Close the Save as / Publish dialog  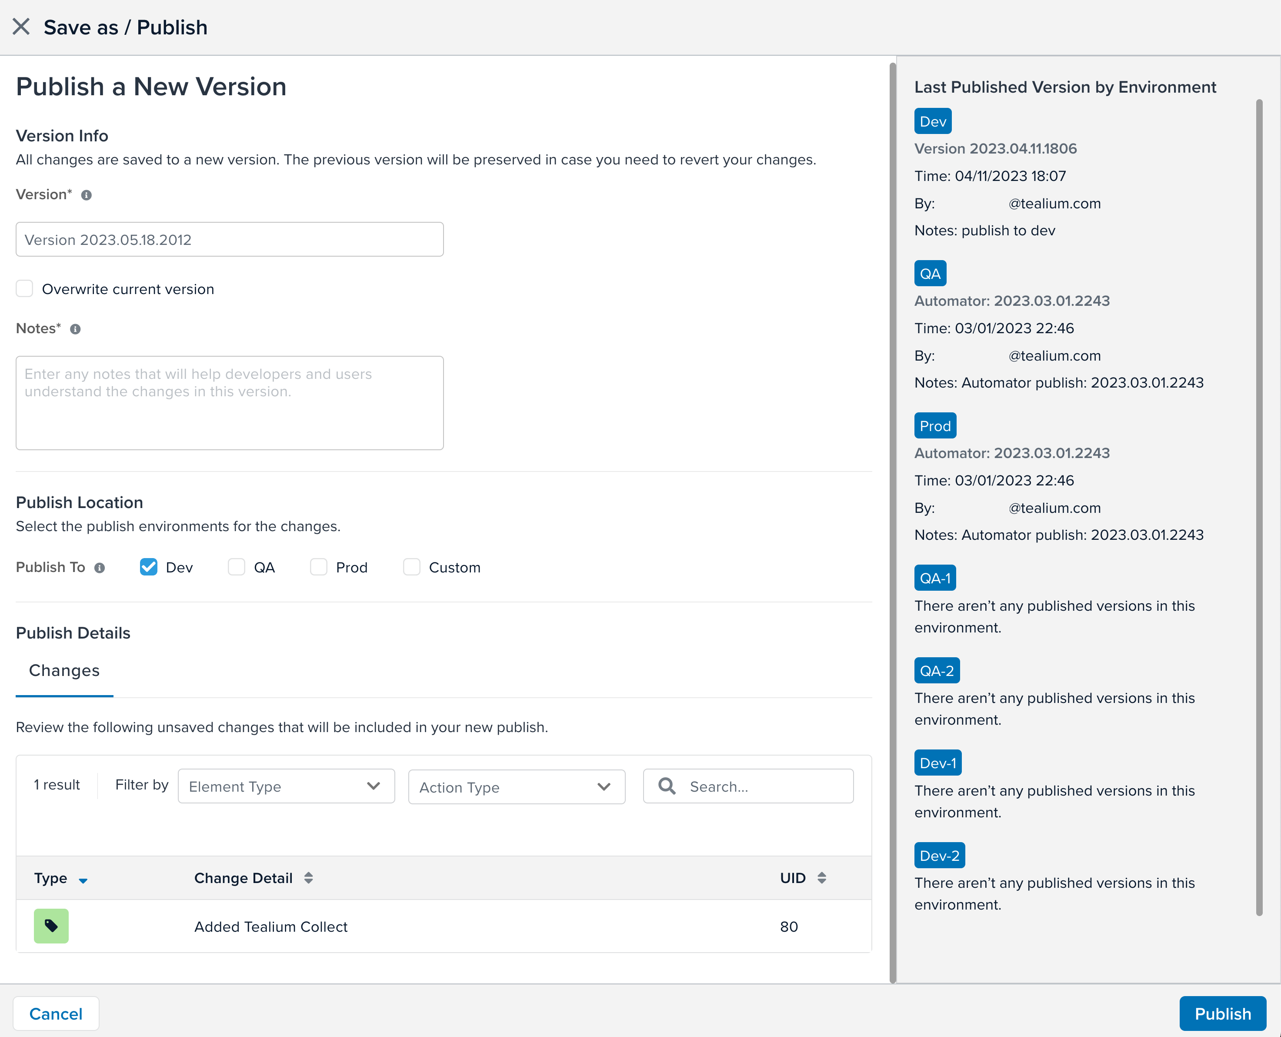point(21,27)
